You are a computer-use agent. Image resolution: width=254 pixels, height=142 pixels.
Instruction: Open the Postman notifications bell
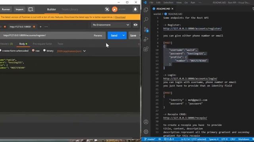tap(135, 9)
